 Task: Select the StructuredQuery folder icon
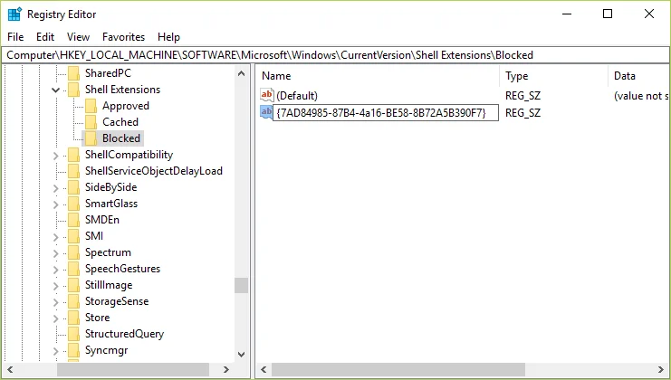coord(73,334)
